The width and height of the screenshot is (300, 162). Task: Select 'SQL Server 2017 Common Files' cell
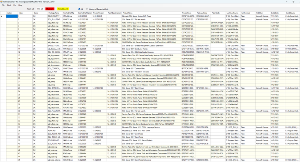point(151,69)
